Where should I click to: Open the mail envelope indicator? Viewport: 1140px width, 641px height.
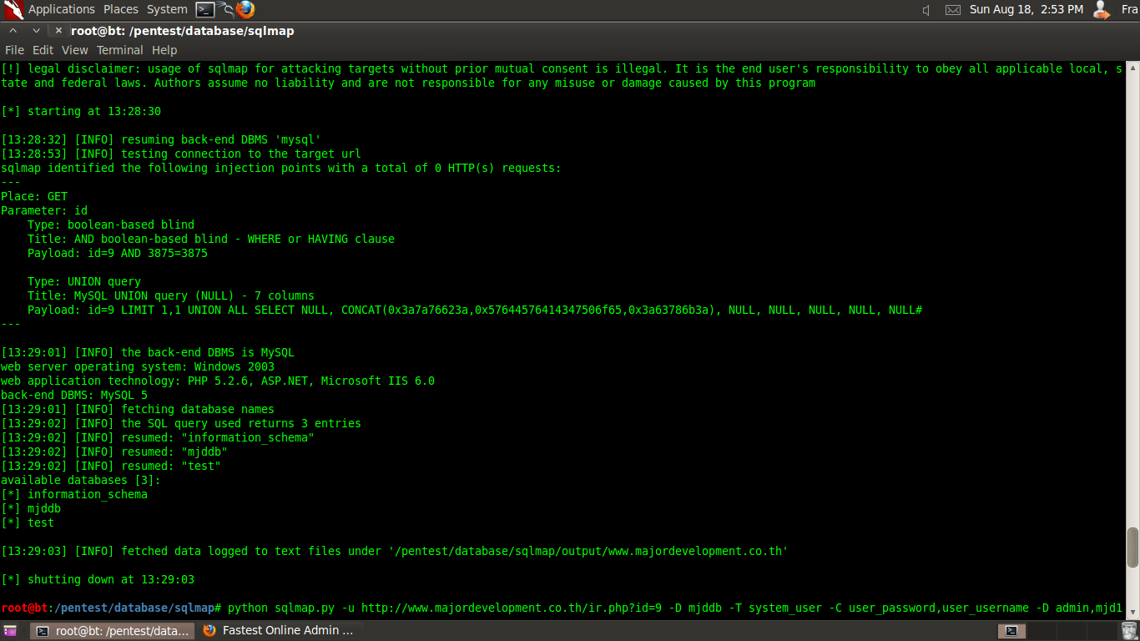(952, 10)
